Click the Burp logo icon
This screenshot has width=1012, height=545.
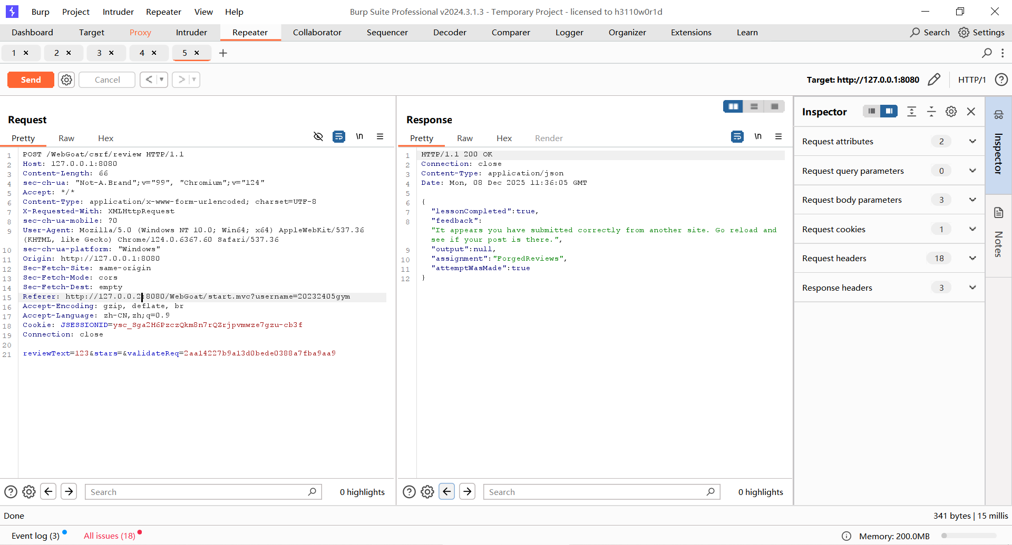click(x=12, y=11)
